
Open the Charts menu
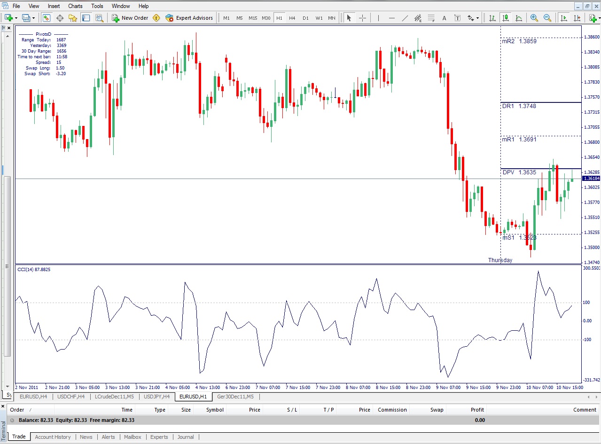75,6
